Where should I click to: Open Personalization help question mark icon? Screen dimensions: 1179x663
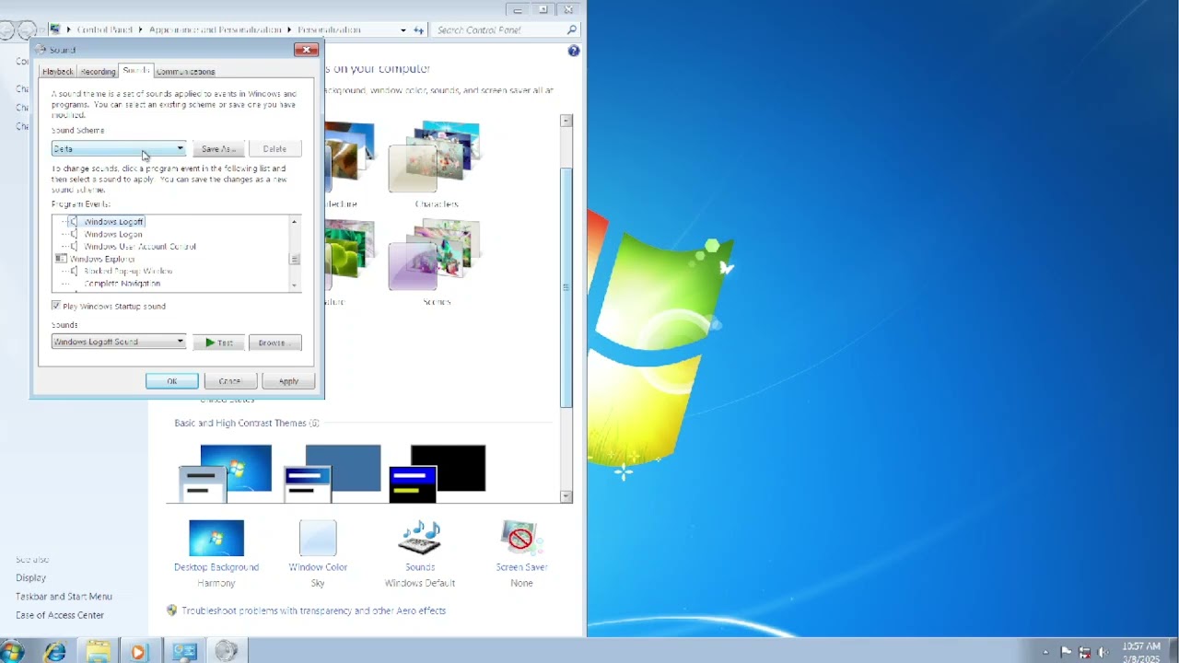click(573, 51)
